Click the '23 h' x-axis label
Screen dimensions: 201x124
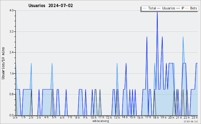(x=195, y=117)
